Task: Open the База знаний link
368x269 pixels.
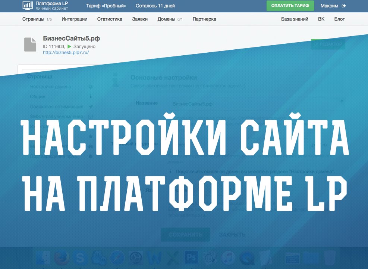Action: pyautogui.click(x=295, y=19)
